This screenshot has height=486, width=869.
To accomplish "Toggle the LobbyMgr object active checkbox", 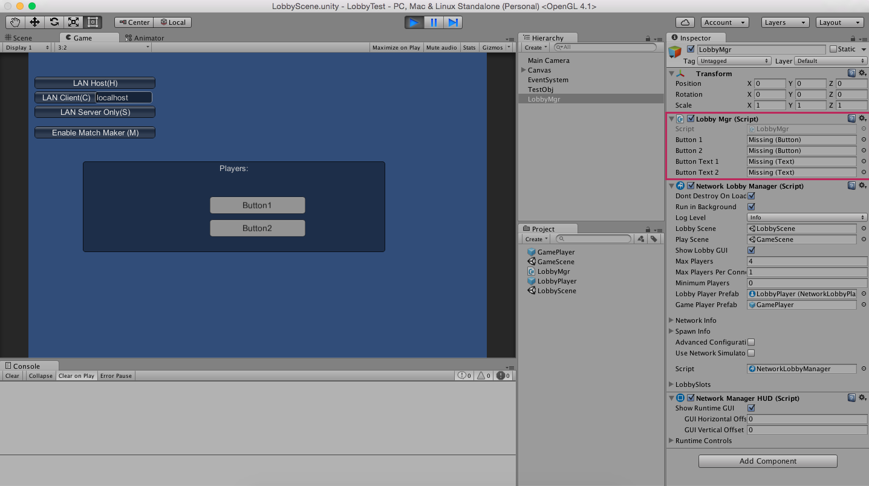I will click(691, 49).
